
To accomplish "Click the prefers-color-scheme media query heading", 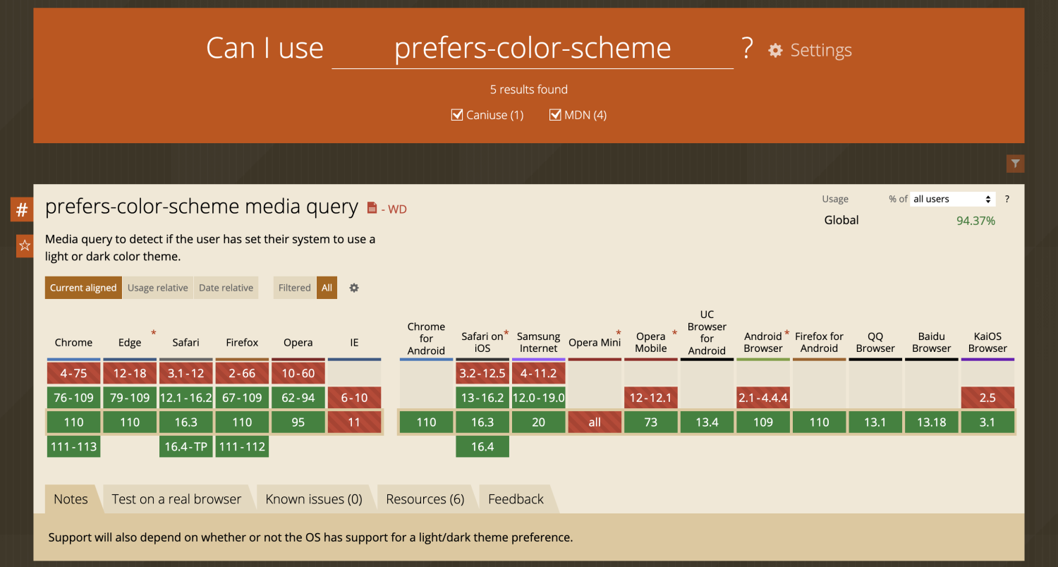I will [x=202, y=207].
